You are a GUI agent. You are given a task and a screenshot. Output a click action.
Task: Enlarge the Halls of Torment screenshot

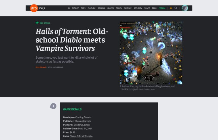151,53
